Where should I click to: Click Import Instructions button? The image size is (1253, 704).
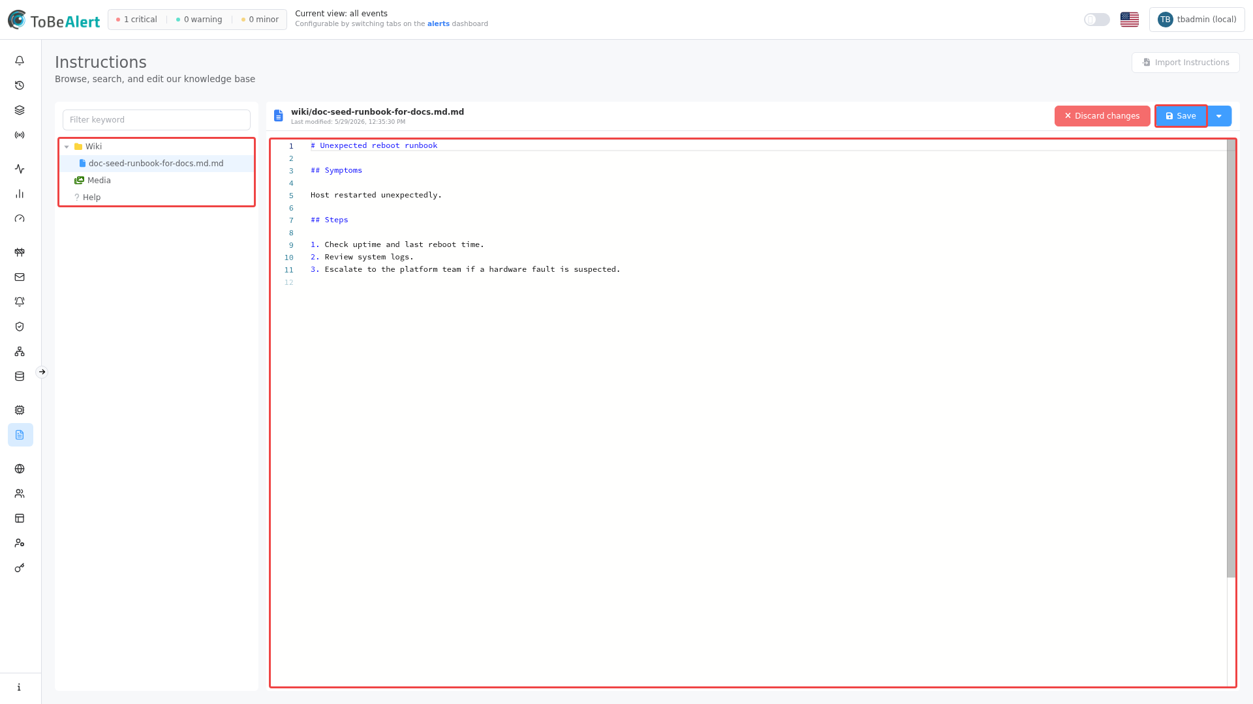pyautogui.click(x=1185, y=63)
